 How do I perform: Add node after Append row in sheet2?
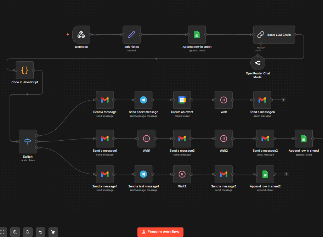point(286,174)
